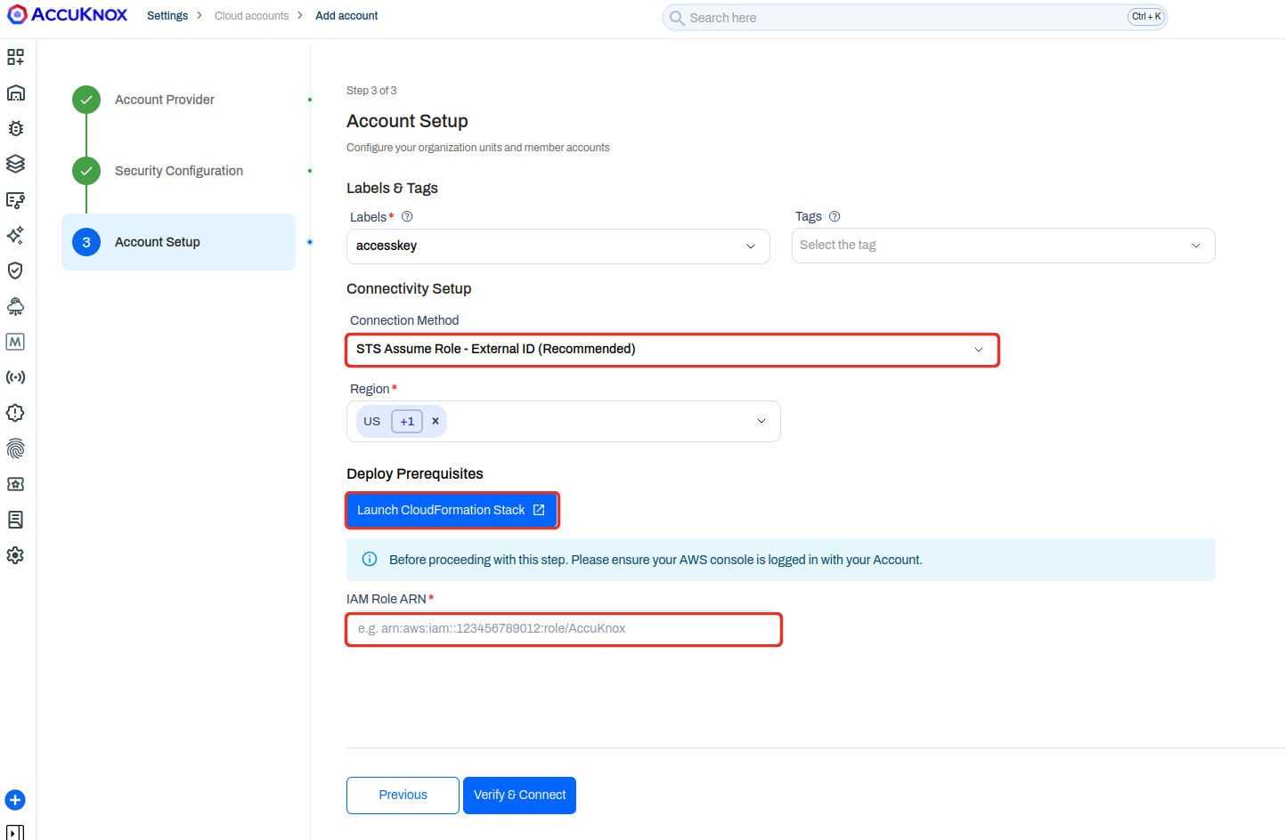This screenshot has width=1286, height=840.
Task: Expand the sidebar with the panel toggle icon
Action: click(15, 833)
